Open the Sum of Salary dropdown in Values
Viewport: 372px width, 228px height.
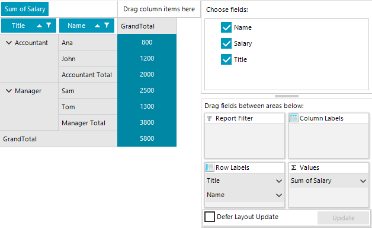click(363, 181)
